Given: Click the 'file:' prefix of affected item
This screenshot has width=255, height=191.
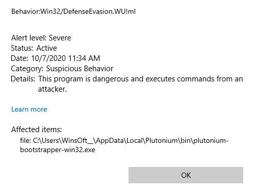Looking at the screenshot, I should (26, 141).
